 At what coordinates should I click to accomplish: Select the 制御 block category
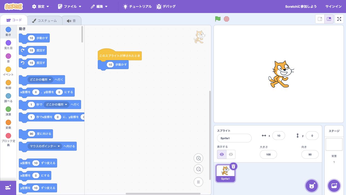coord(8,85)
